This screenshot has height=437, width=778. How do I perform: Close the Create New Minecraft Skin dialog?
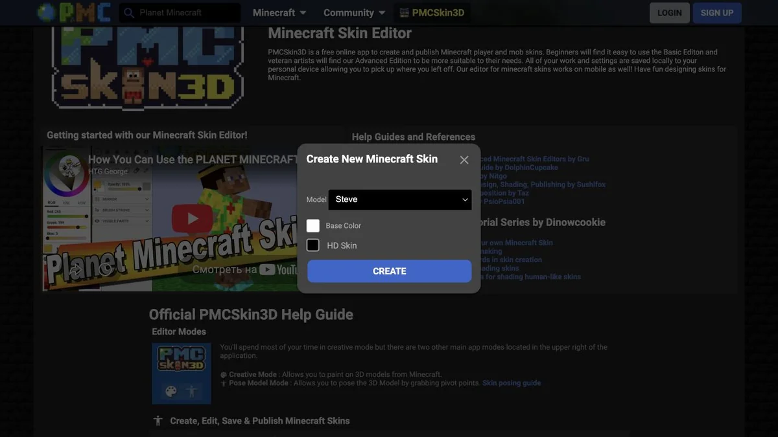coord(464,160)
